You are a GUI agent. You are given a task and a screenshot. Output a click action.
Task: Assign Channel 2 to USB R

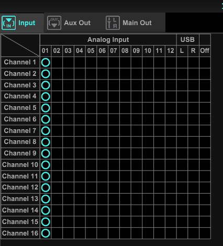tap(193, 74)
